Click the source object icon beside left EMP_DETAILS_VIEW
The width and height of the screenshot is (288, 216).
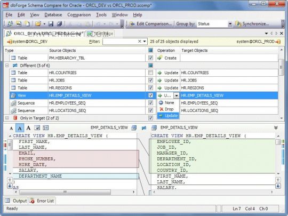click(x=134, y=127)
